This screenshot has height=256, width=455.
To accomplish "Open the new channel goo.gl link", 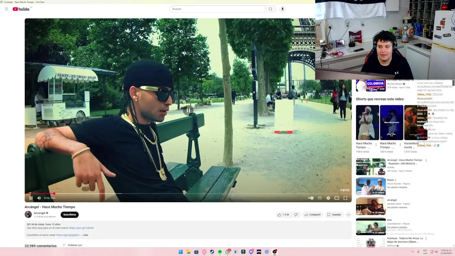I will tap(68, 235).
